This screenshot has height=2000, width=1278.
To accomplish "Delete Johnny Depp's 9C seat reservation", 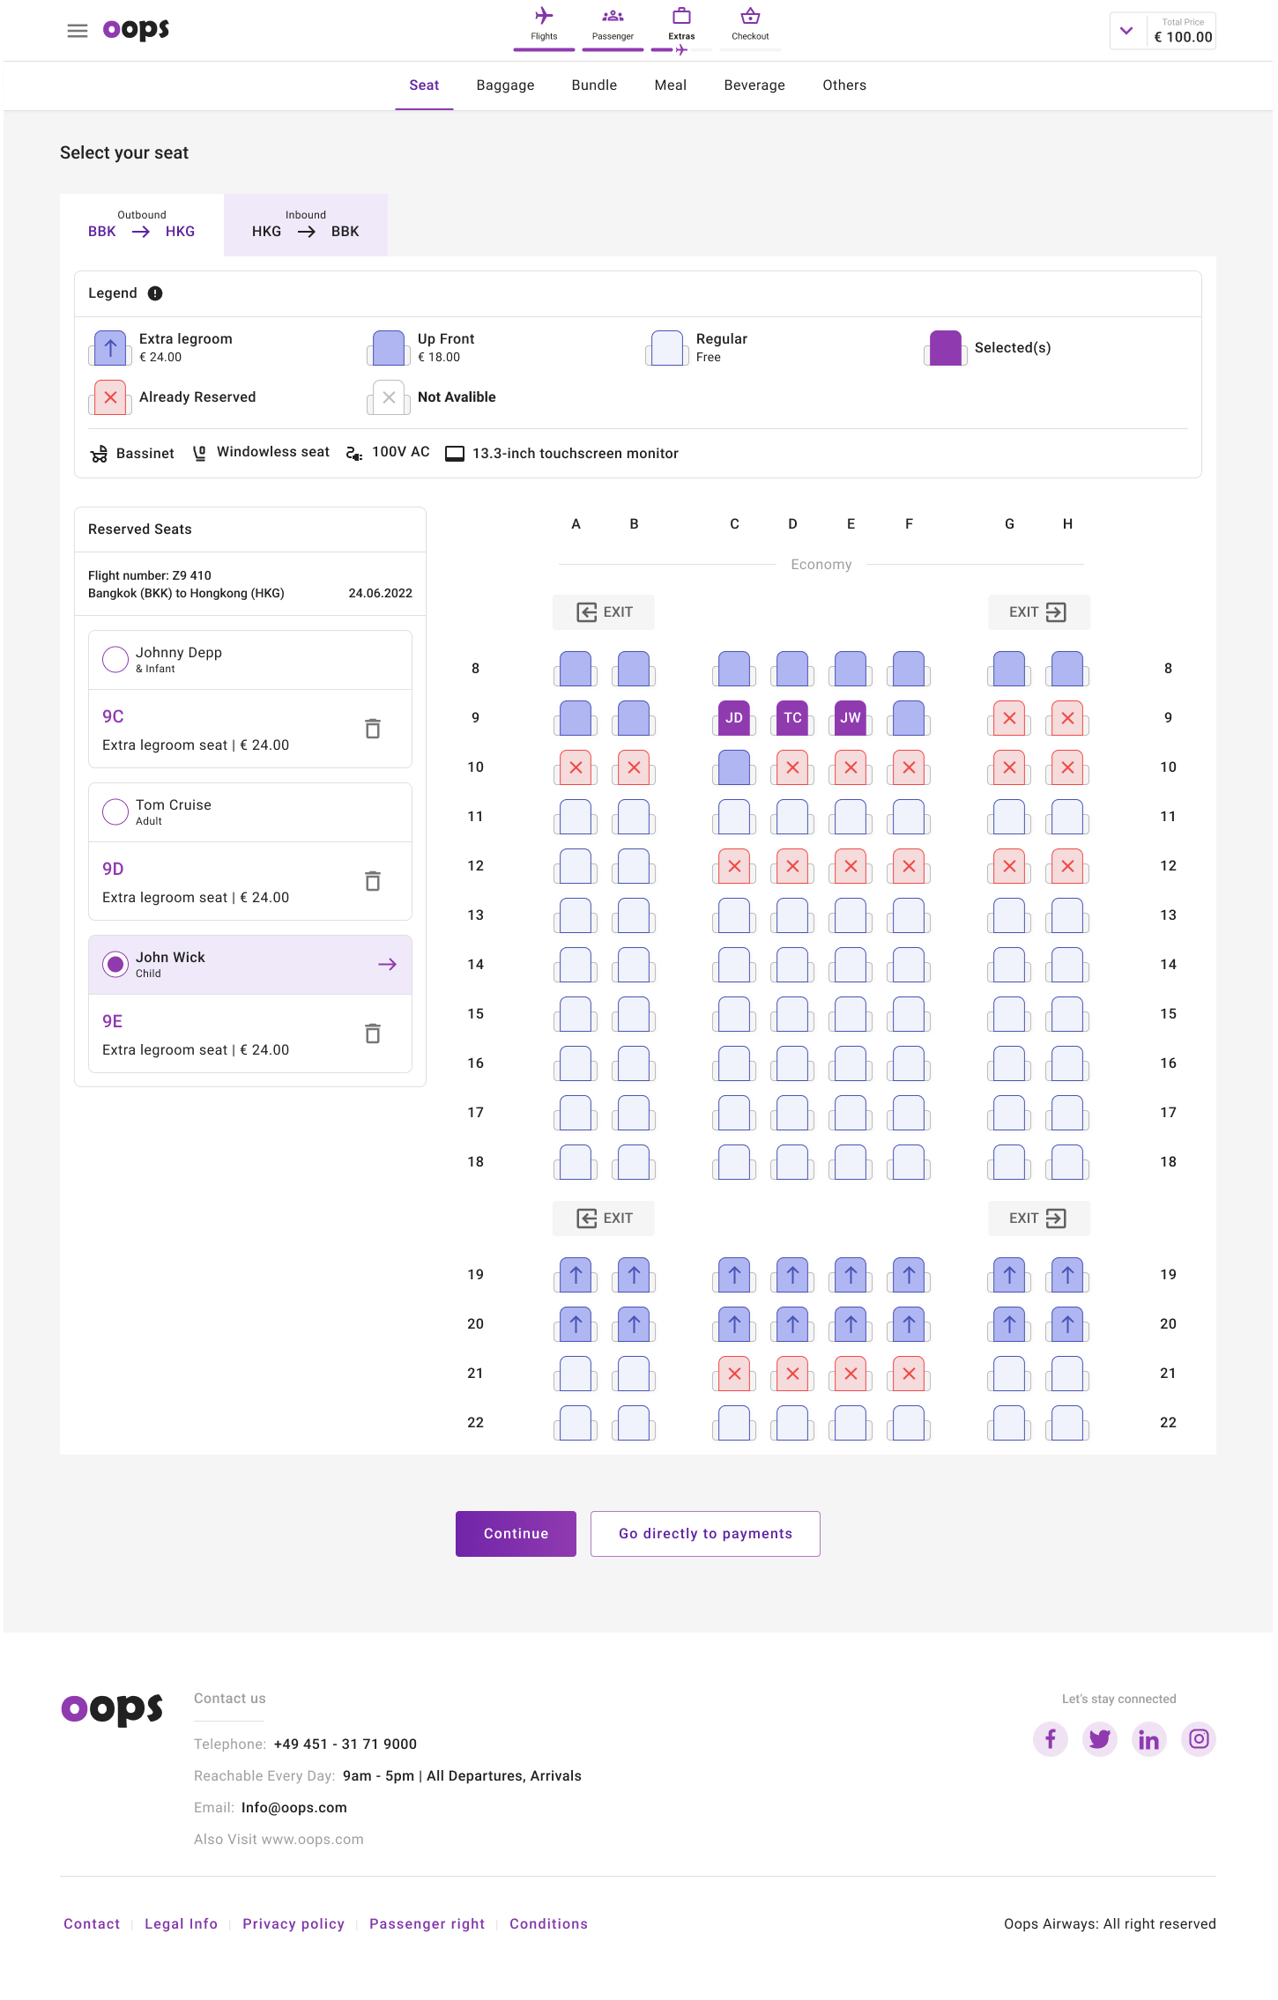I will pos(373,729).
